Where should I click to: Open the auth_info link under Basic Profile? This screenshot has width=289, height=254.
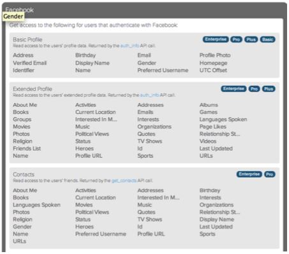130,46
